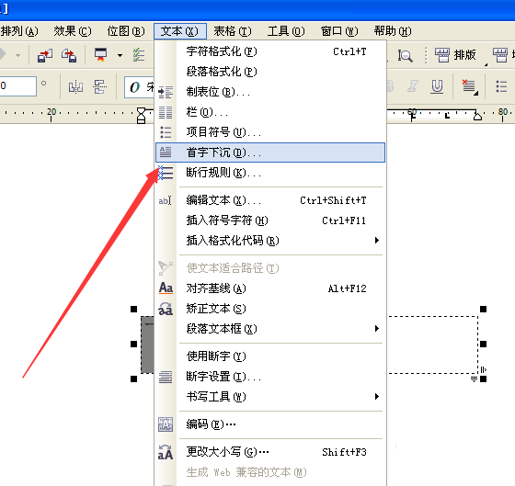Image resolution: width=515 pixels, height=486 pixels.
Task: Click the right indent marker on ruler
Action: click(477, 116)
